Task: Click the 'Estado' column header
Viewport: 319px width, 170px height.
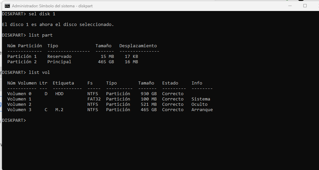Action: click(x=170, y=83)
